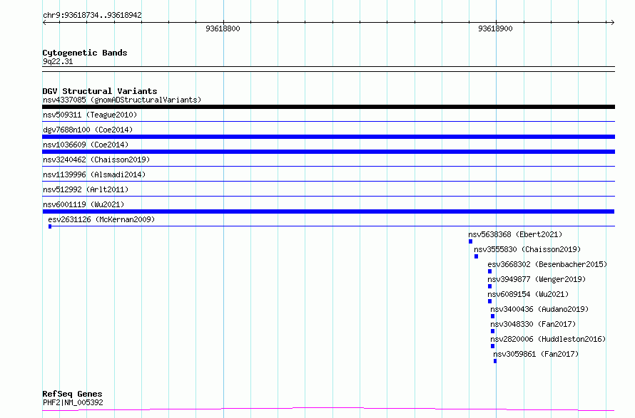Click the thick blue bar of dgv7688n100
This screenshot has height=418, width=635.
point(328,137)
